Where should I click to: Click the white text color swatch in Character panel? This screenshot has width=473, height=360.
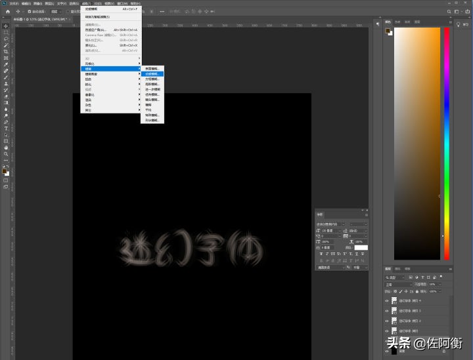tap(361, 247)
